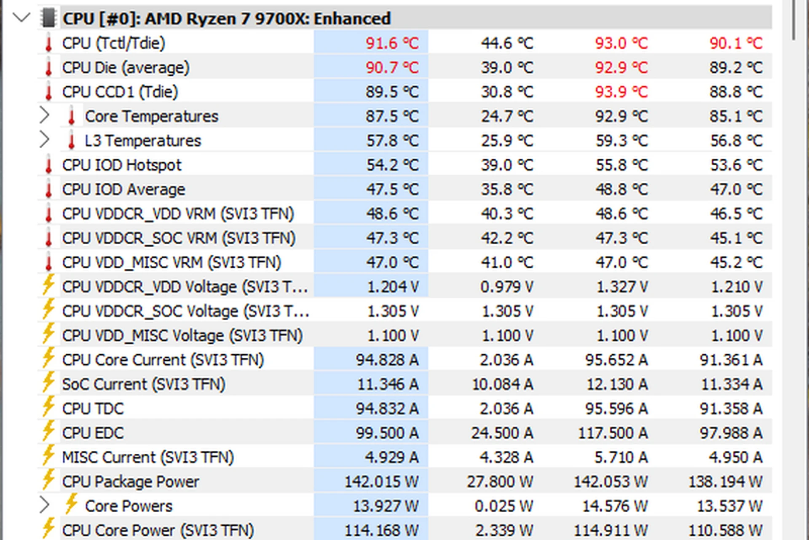Select the CPU EDC label

pos(93,433)
